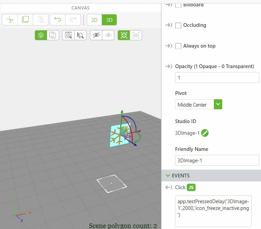Select the overlapping squares mode icon
The image size is (261, 229).
point(53,35)
